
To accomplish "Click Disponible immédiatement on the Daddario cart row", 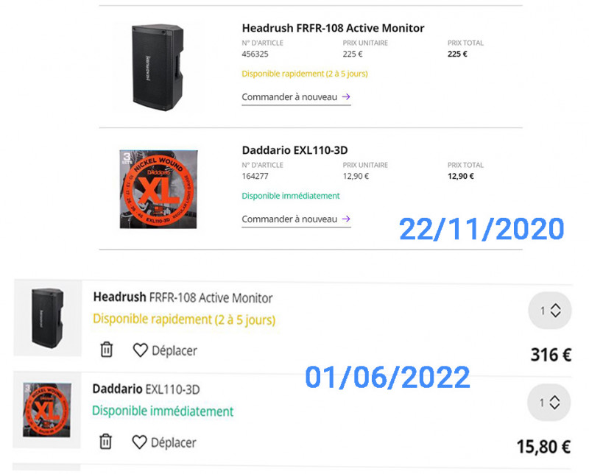I will (x=163, y=411).
